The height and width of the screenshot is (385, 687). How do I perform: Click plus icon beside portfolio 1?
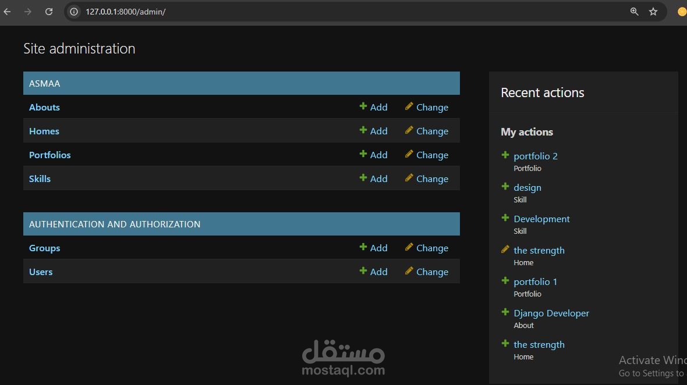pos(505,280)
